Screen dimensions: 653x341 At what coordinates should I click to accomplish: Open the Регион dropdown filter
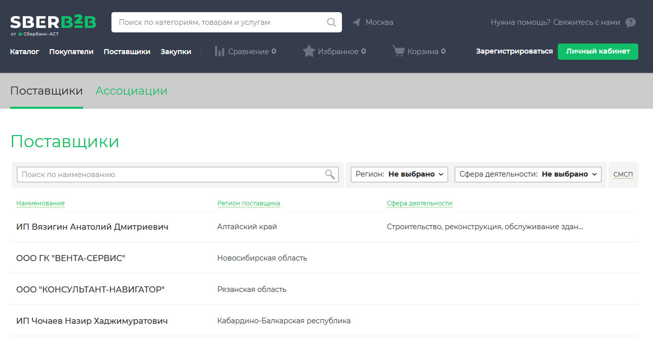coord(400,175)
